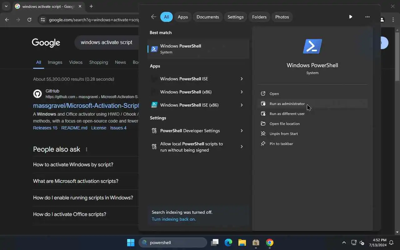Expand 'How to activate Windows by script?'
Viewport: 400px width, 250px height.
click(x=86, y=165)
